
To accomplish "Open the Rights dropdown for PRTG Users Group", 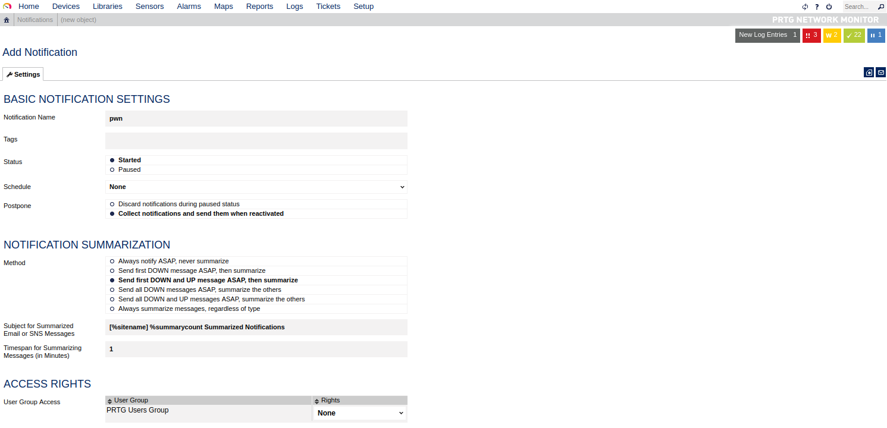I will tap(359, 413).
